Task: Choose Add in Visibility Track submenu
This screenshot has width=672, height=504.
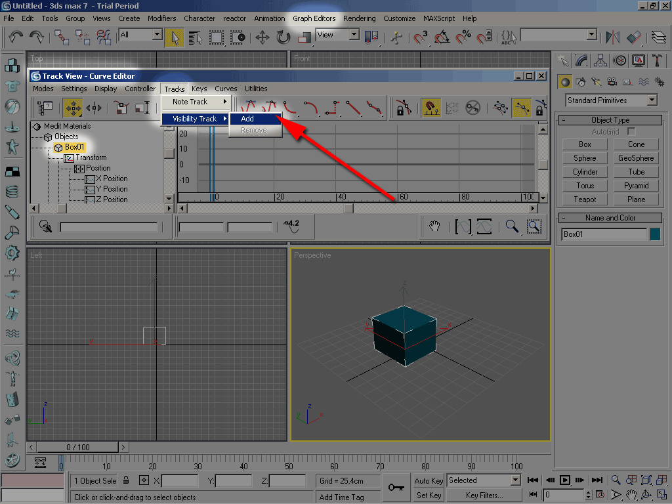Action: click(255, 119)
